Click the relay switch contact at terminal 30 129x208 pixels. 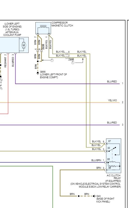pos(112,149)
